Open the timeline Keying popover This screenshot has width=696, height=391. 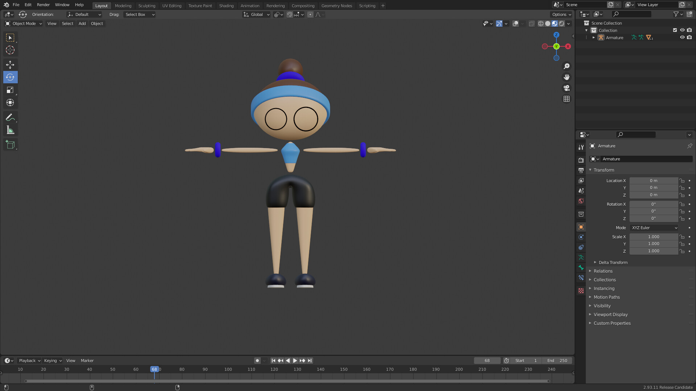coord(53,361)
